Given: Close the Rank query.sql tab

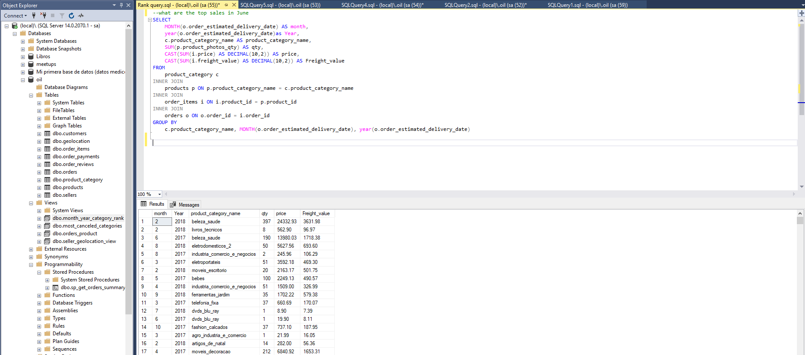Looking at the screenshot, I should pos(234,5).
